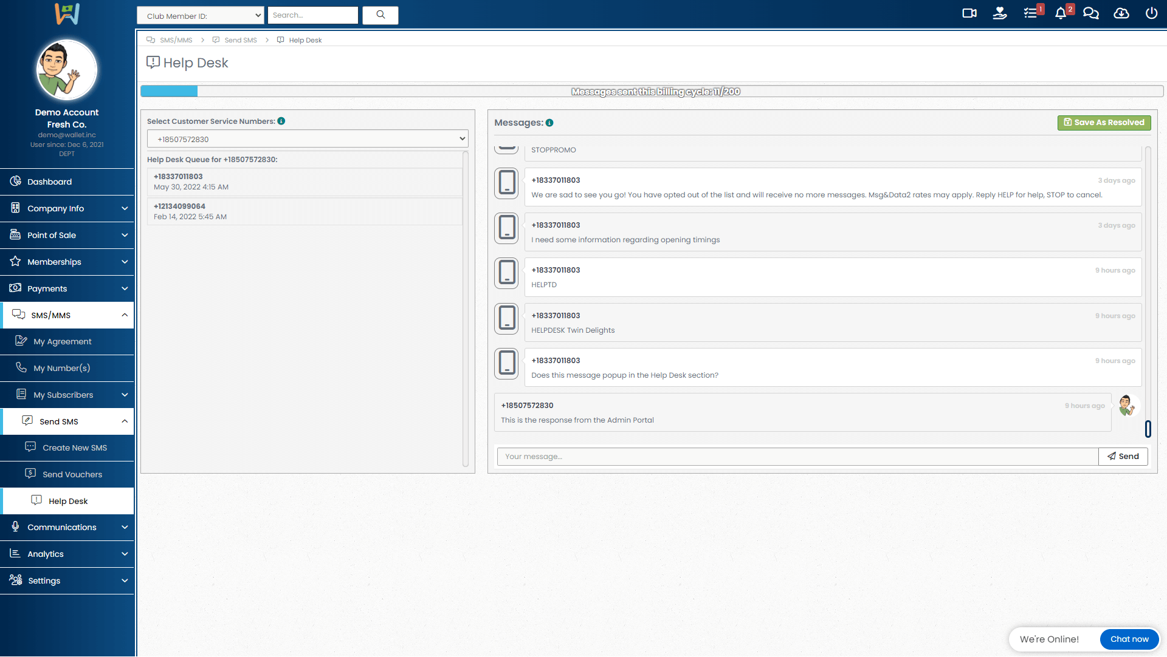
Task: Click the task list icon with badge
Action: pyautogui.click(x=1030, y=13)
